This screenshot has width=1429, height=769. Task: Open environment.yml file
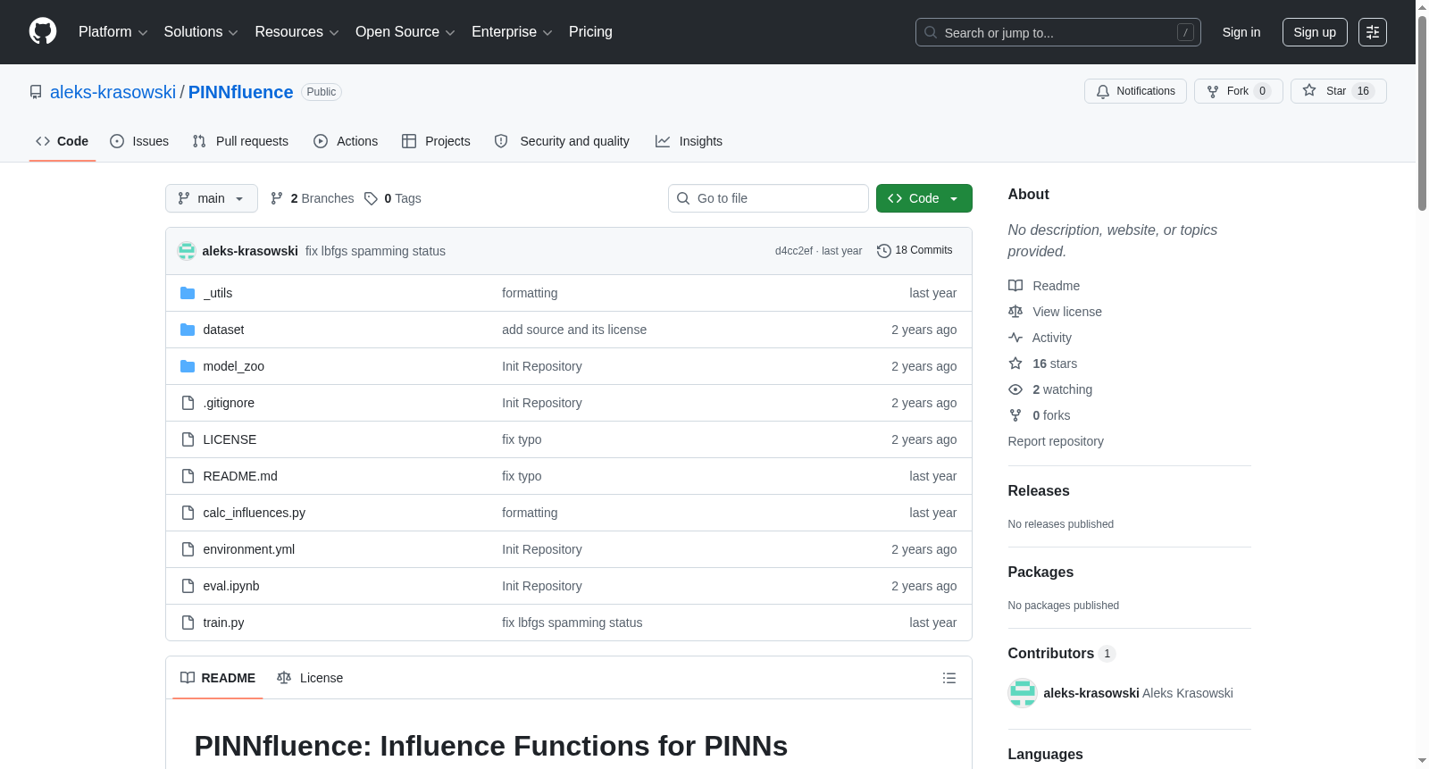248,549
